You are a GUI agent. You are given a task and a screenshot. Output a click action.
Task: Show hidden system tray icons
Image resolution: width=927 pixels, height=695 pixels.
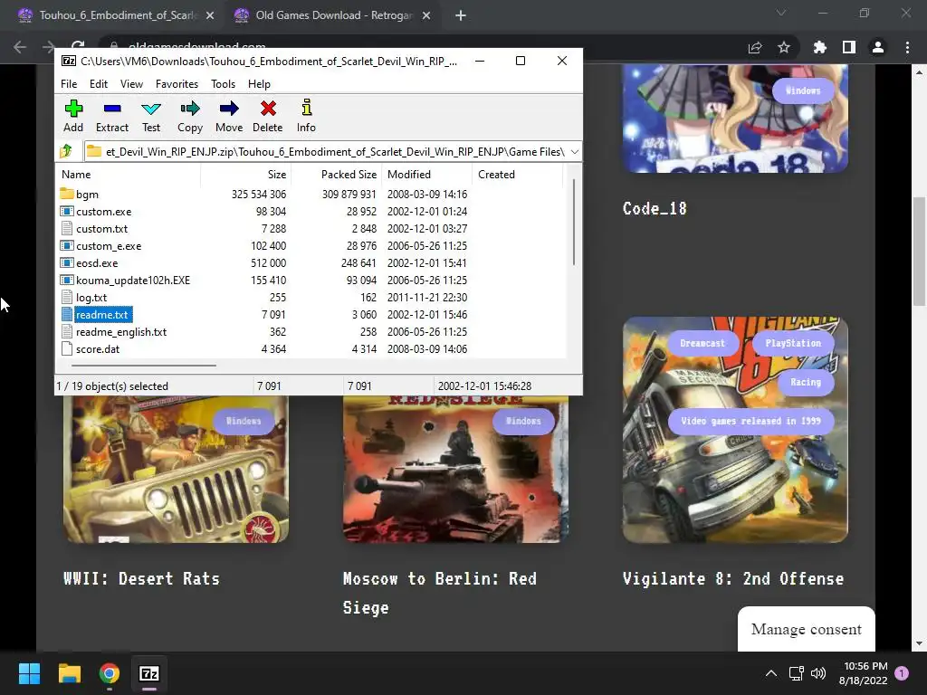pos(771,673)
